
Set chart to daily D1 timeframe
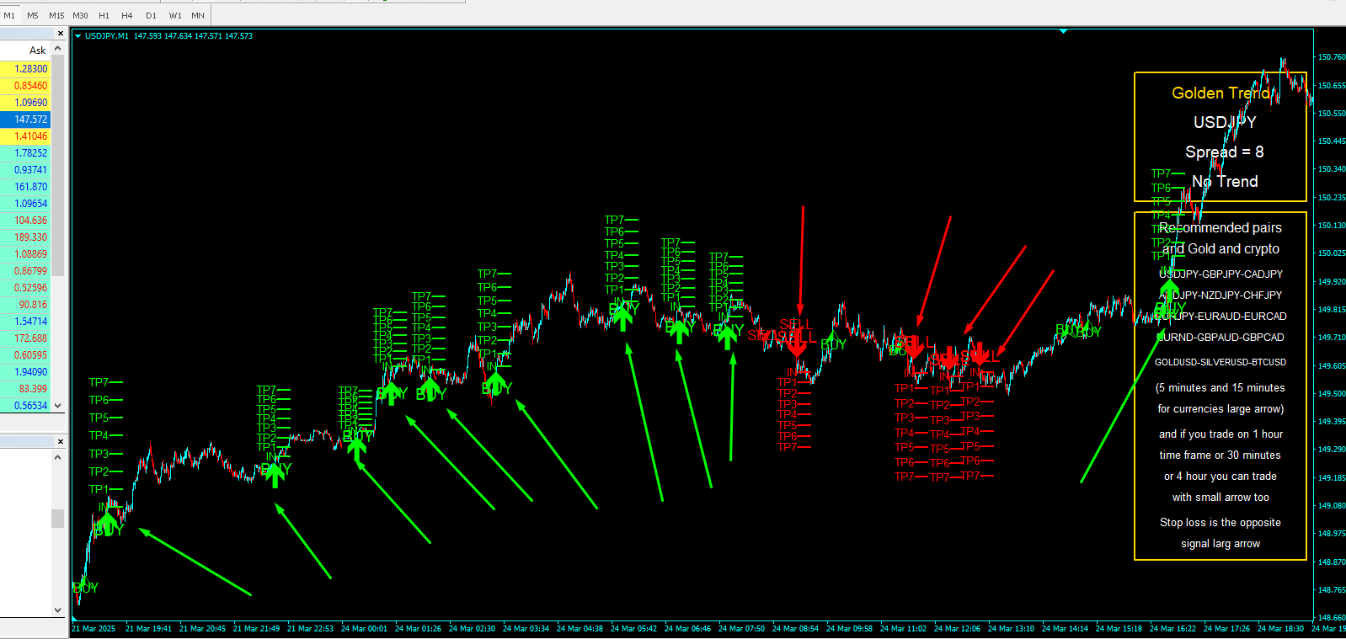[151, 15]
